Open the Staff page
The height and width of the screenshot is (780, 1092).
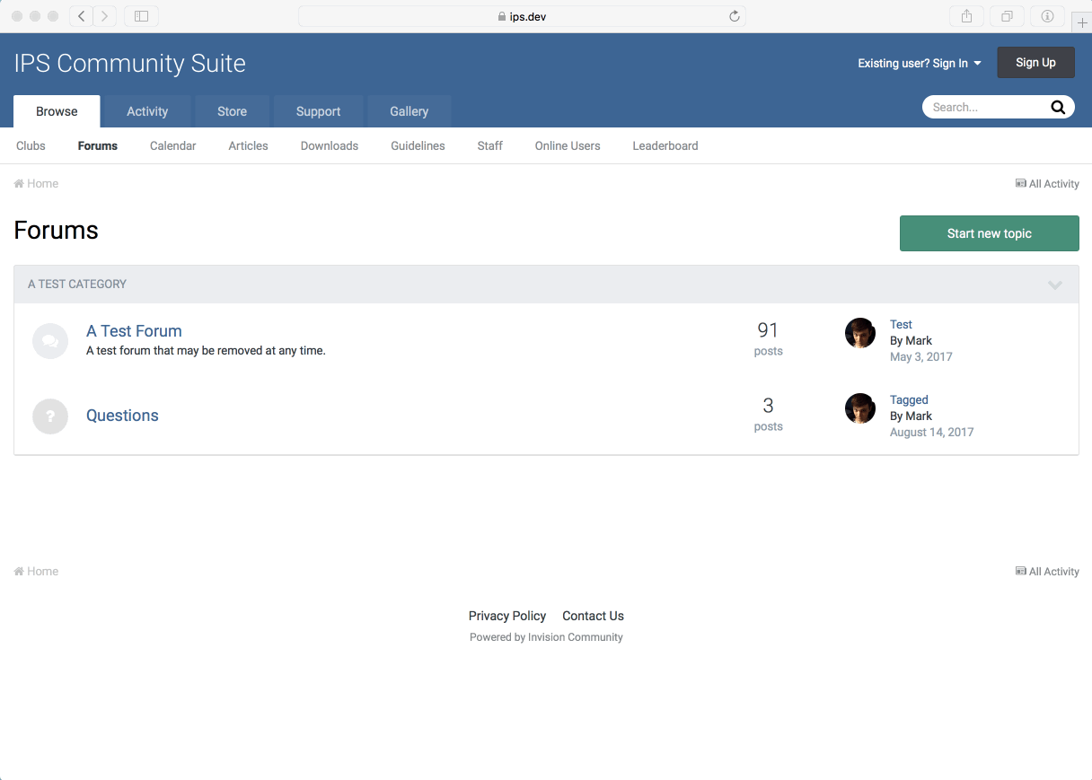click(489, 145)
